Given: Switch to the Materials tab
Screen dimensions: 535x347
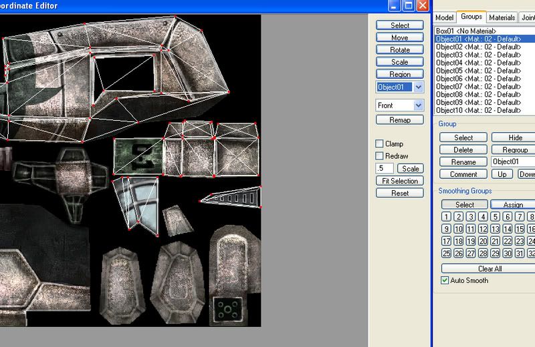Looking at the screenshot, I should pyautogui.click(x=502, y=17).
